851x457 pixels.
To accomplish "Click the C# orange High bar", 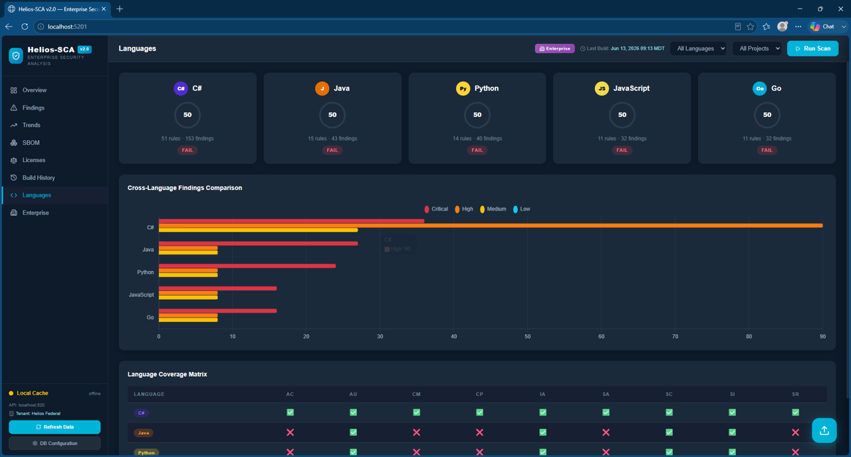I will [x=491, y=226].
